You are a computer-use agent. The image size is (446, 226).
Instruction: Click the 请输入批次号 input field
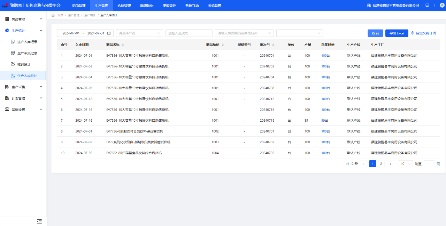point(189,33)
